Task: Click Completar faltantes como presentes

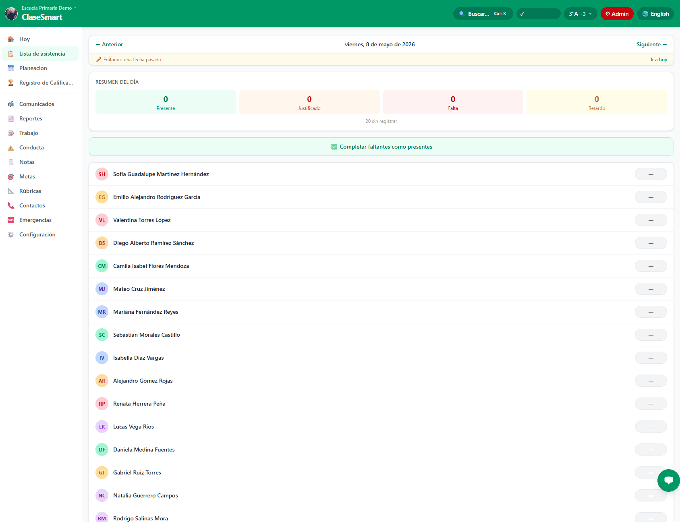Action: click(x=381, y=147)
